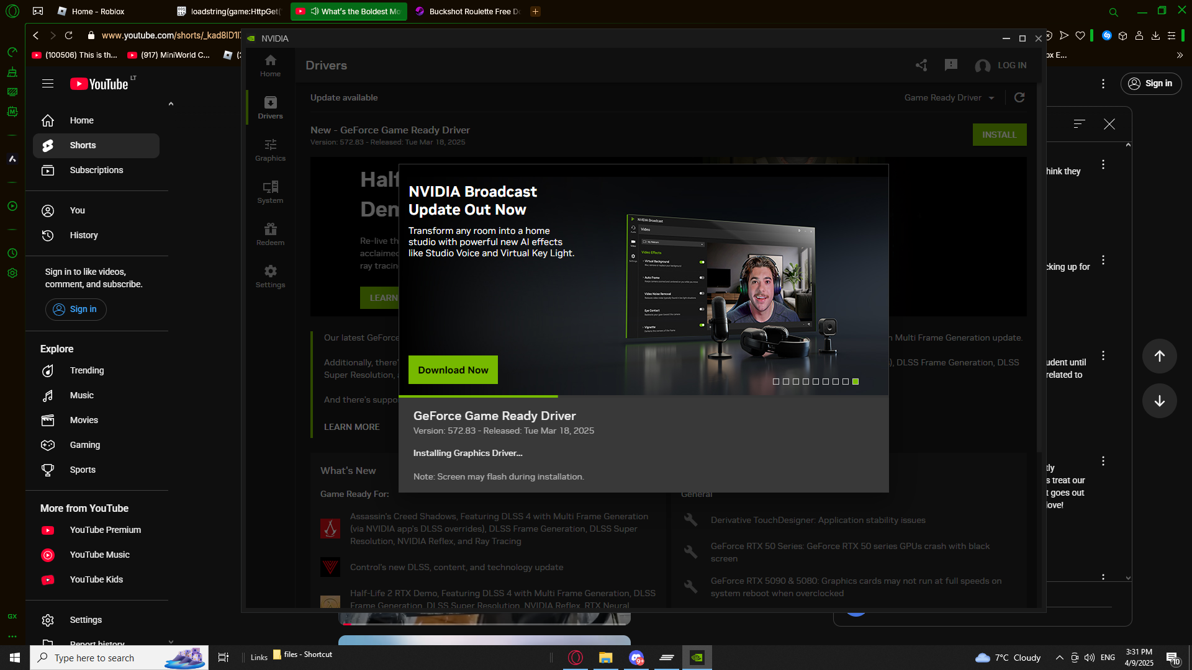Screen dimensions: 1192x670
Task: Click Sign in button in YouTube sidebar
Action: [76, 309]
